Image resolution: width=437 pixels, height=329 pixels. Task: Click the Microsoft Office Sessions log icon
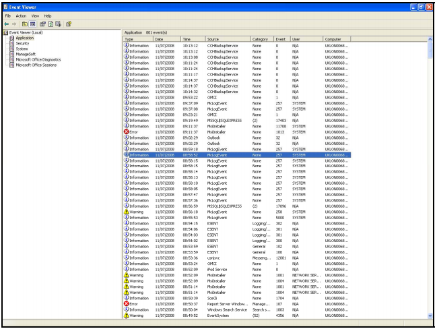pos(11,65)
